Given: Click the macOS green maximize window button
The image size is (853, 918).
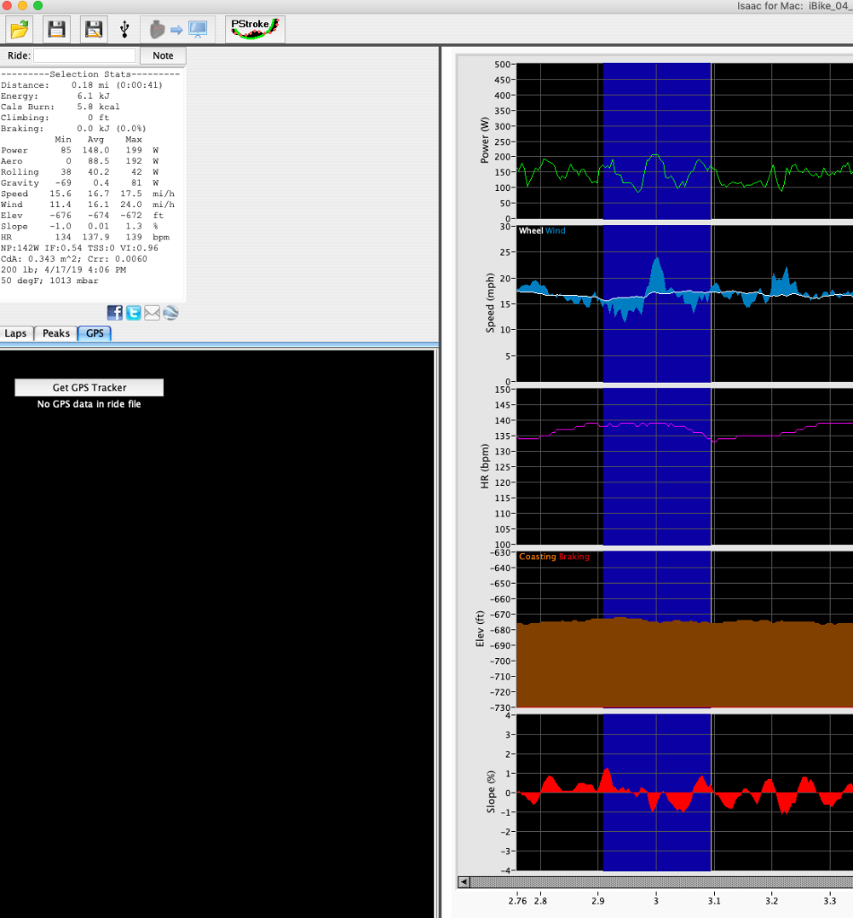Looking at the screenshot, I should (x=38, y=5).
